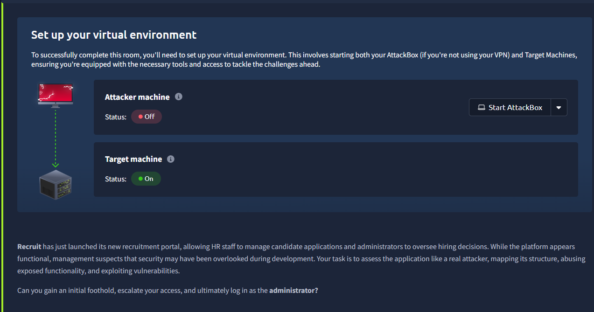Click the target server rack icon
The image size is (594, 312).
point(56,185)
